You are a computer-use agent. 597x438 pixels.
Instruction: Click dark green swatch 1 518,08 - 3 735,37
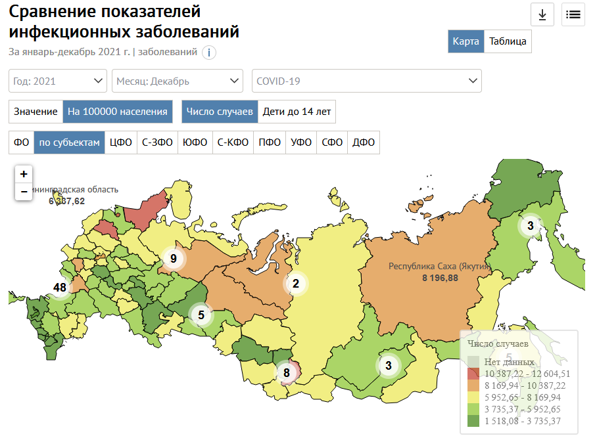point(473,421)
